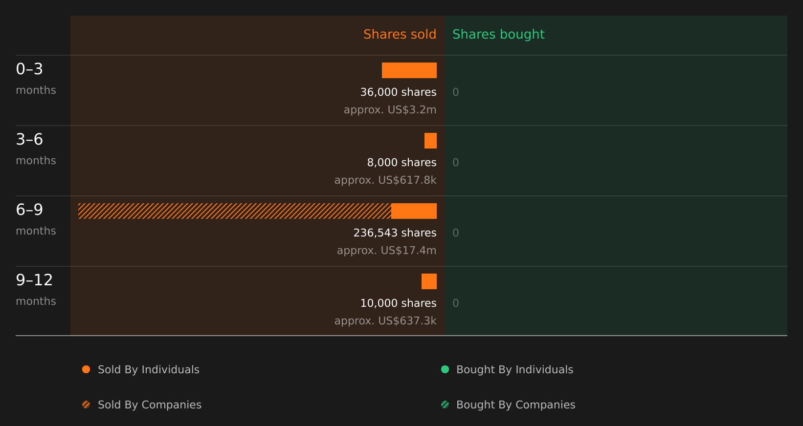This screenshot has height=426, width=803.
Task: Click the solid individuals bar in 6–9 months
Action: coord(414,211)
